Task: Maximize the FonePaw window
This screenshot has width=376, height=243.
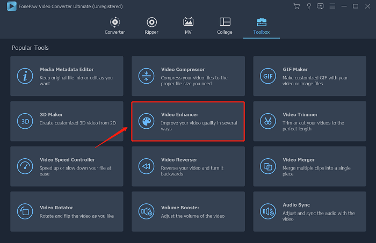Action: tap(356, 6)
